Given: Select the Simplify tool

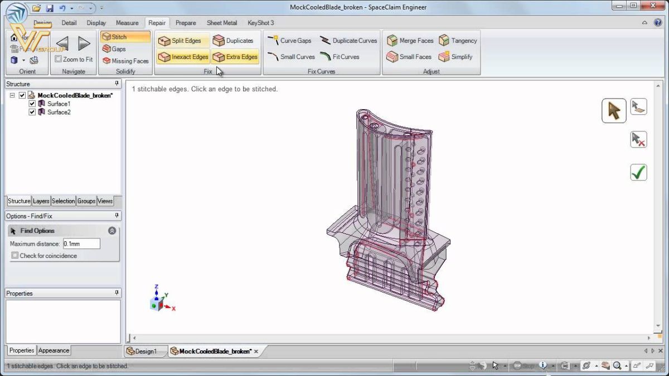Looking at the screenshot, I should pos(455,57).
